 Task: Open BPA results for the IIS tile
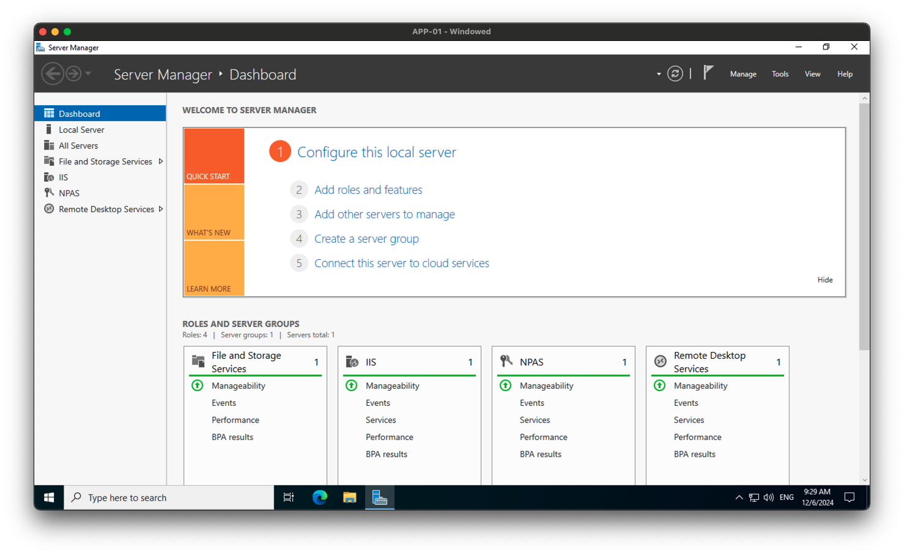click(x=386, y=454)
